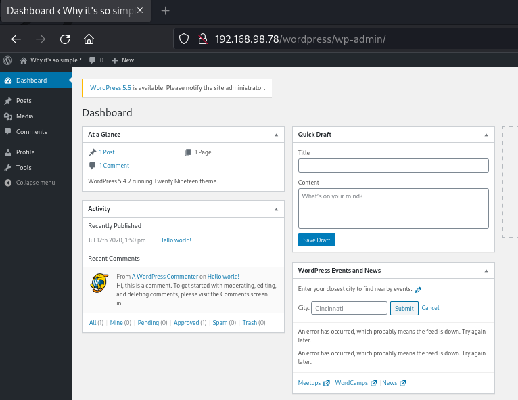The width and height of the screenshot is (518, 400).
Task: Click the New label in admin bar
Action: [x=128, y=60]
